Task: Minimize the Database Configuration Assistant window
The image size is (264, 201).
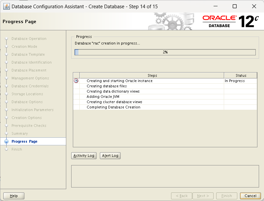Action: tap(216, 6)
